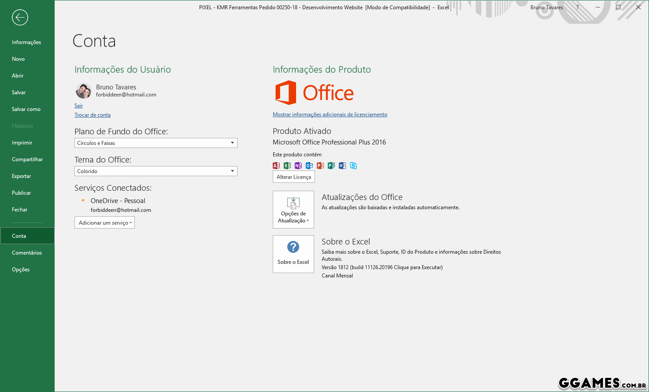Click the Trocar de conta link
The image size is (649, 392).
click(93, 115)
